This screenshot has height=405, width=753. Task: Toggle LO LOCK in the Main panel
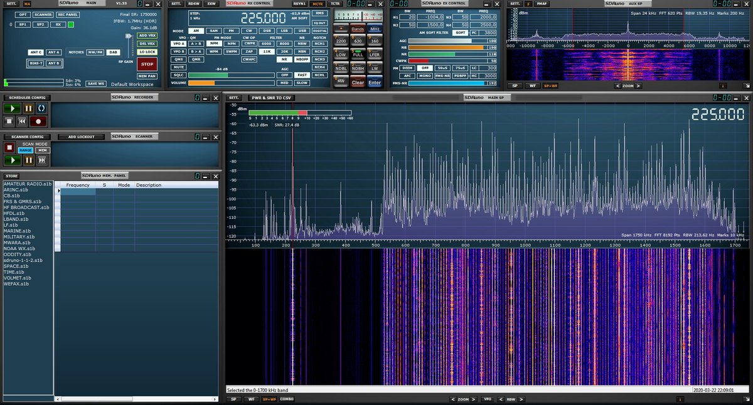coord(146,52)
